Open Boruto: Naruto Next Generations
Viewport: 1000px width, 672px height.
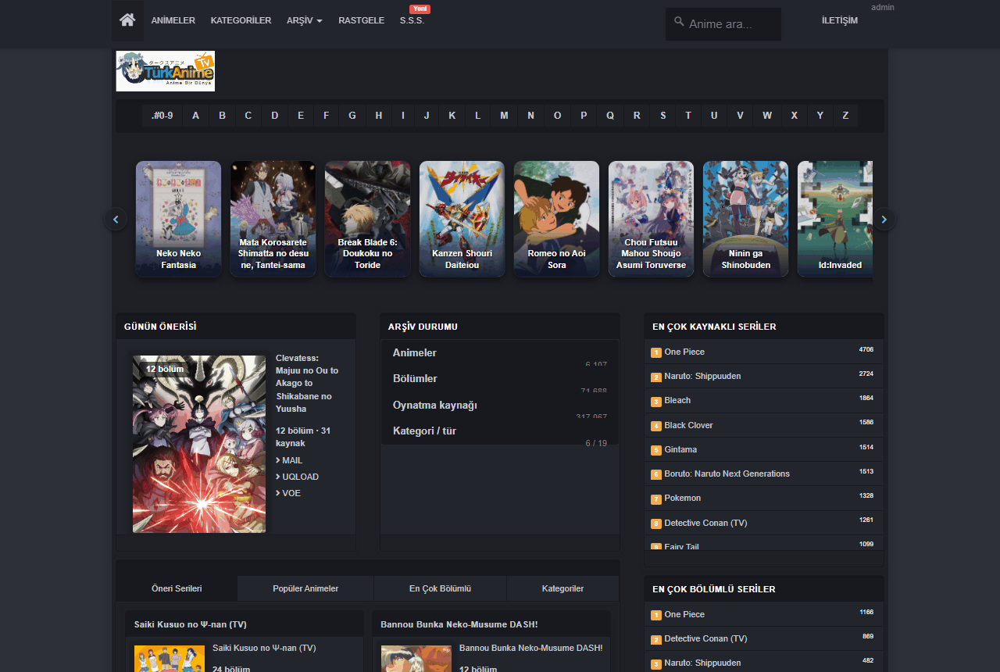point(727,474)
